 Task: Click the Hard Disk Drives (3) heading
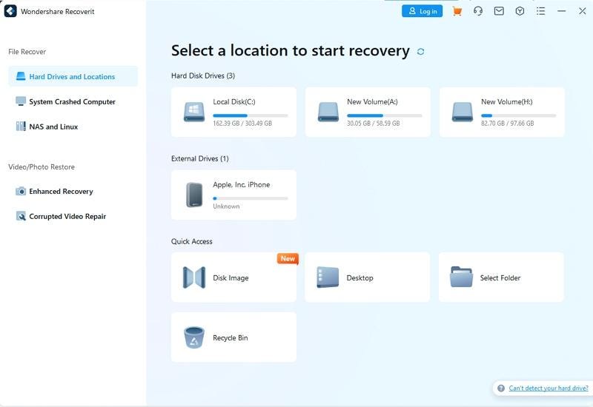pos(203,76)
